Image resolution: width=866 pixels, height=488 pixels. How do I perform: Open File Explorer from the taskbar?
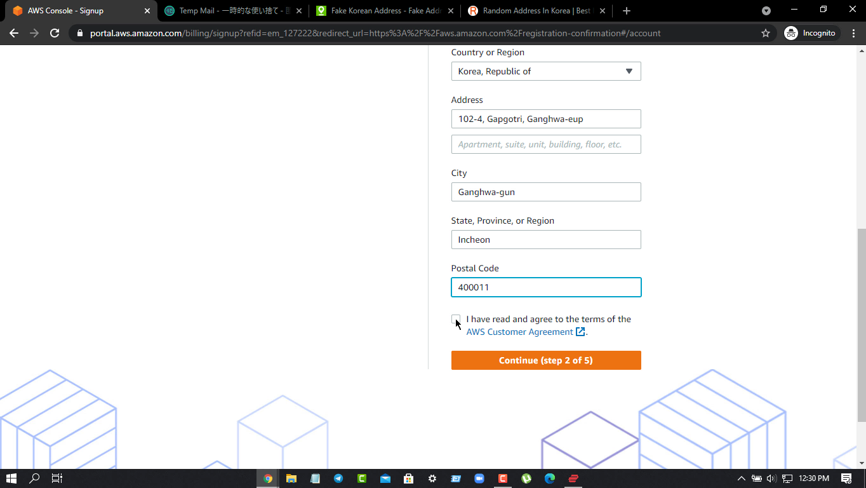coord(291,478)
